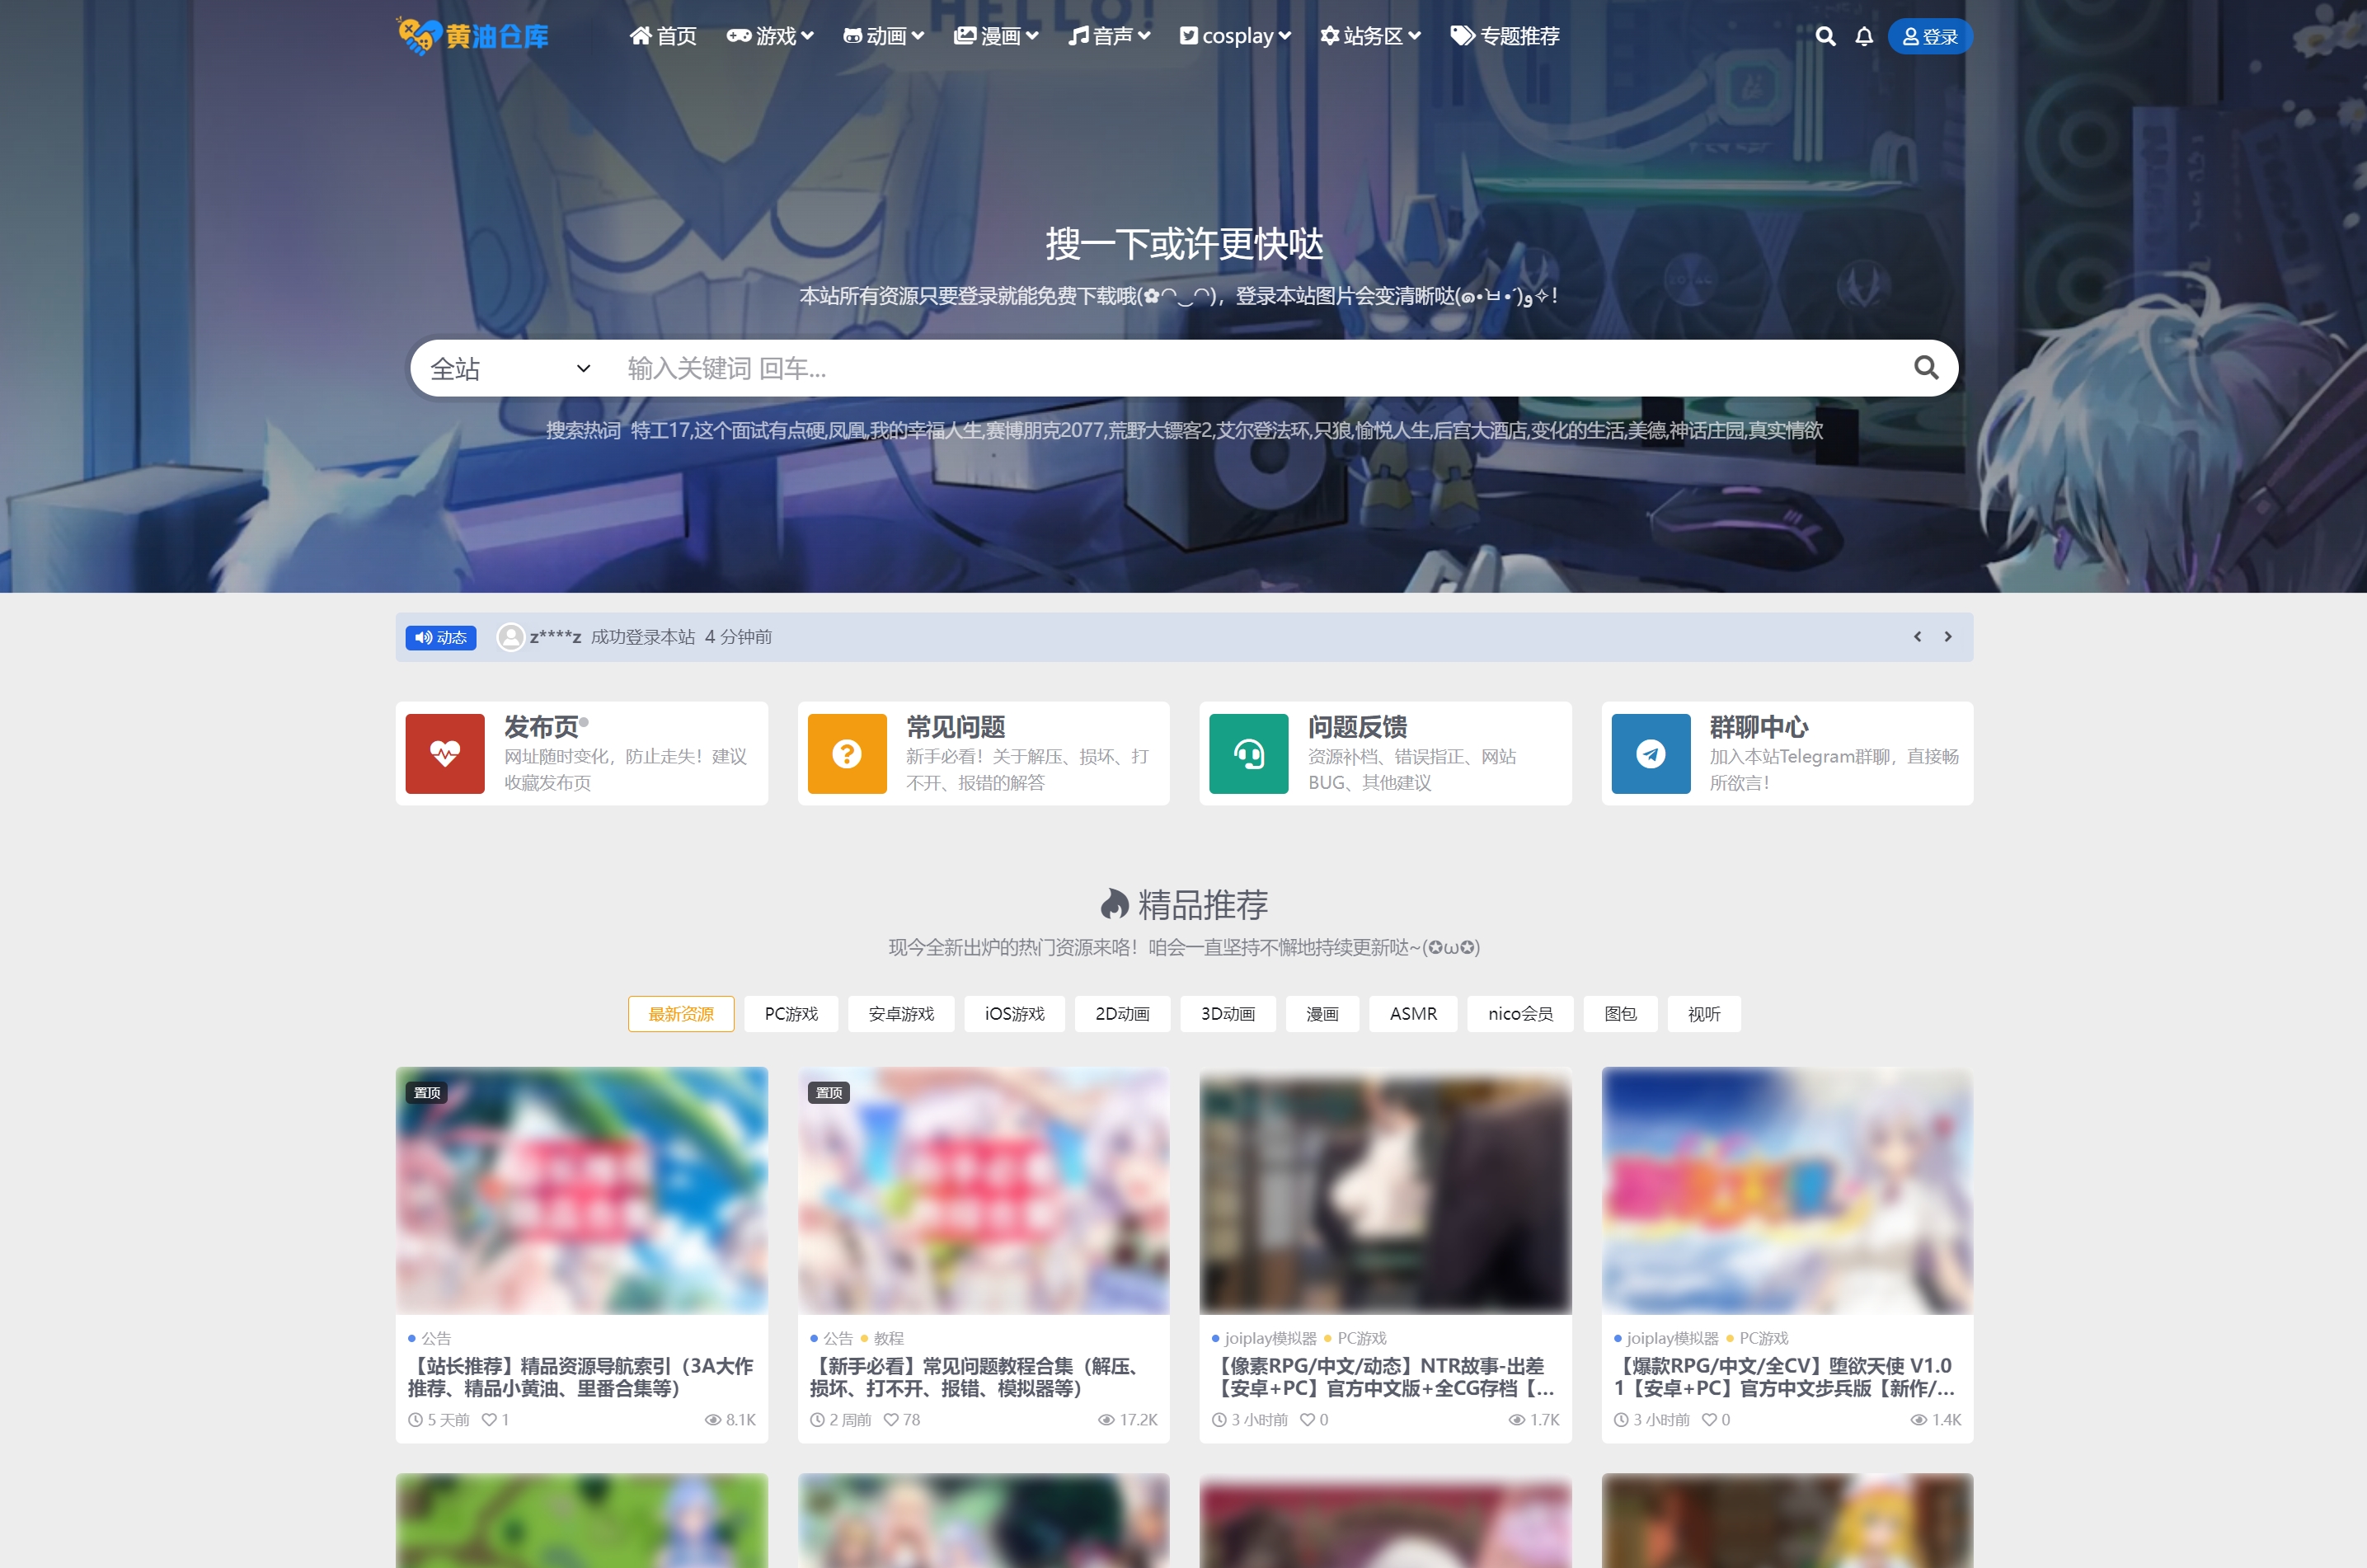Open thumbnail of NTR故事-出差 post

point(1385,1190)
